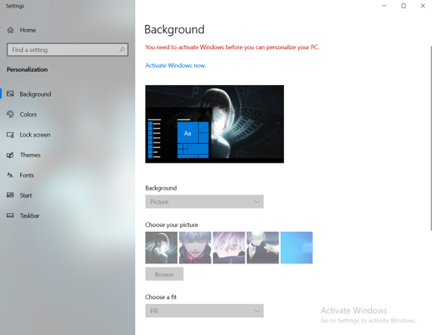The image size is (432, 335).
Task: Expand the Choose a fit Fill dropdown
Action: (x=204, y=311)
